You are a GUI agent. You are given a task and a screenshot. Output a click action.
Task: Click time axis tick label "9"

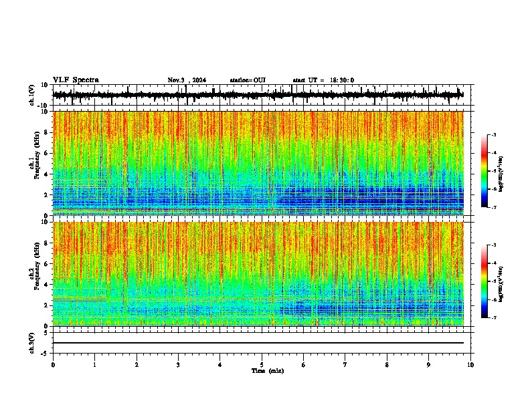pyautogui.click(x=428, y=365)
